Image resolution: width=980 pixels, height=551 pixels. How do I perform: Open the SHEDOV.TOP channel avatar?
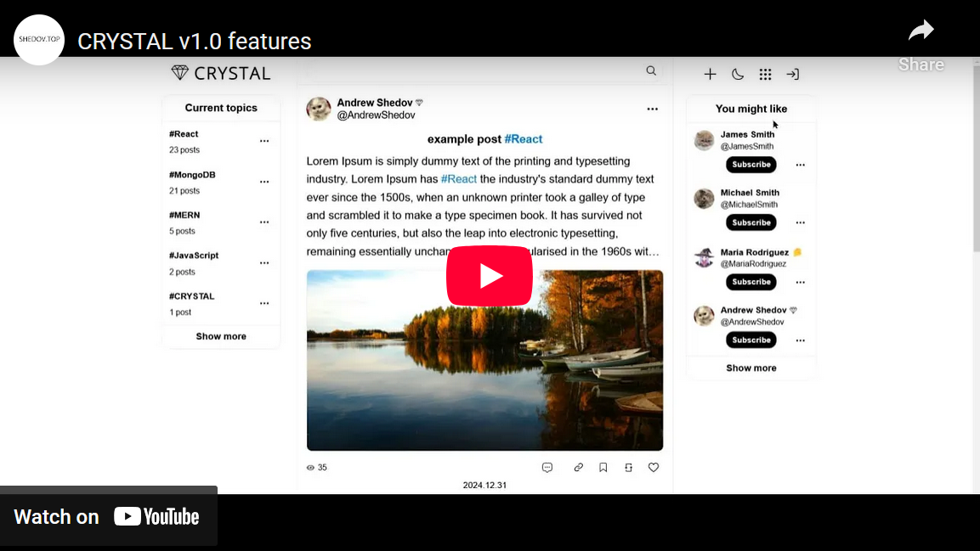[39, 39]
